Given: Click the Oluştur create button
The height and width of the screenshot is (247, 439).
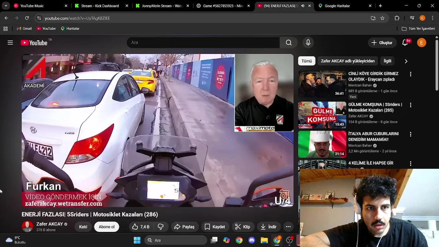Looking at the screenshot, I should 382,43.
